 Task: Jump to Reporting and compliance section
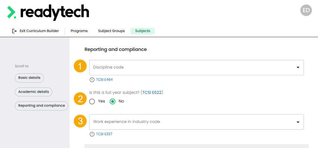click(x=42, y=106)
